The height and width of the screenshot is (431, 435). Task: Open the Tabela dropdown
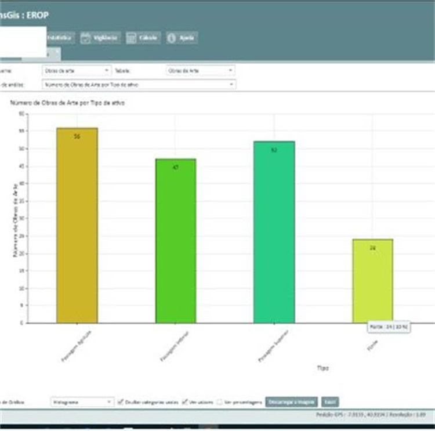(201, 70)
